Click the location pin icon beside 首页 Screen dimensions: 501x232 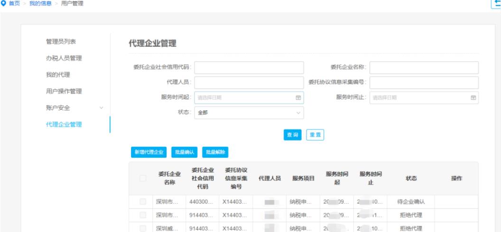4,4
